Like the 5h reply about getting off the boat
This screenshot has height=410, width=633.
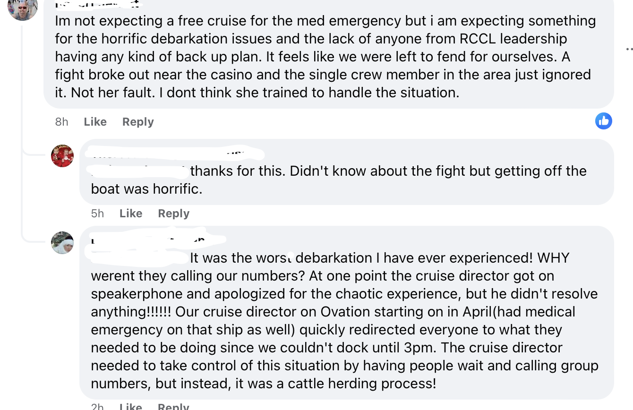pyautogui.click(x=131, y=214)
